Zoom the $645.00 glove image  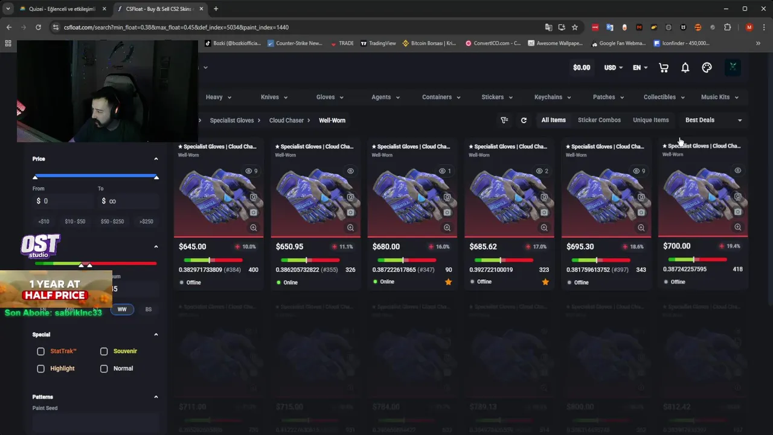click(x=254, y=228)
